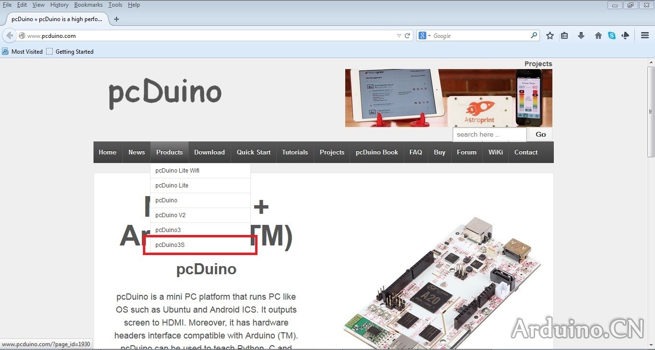
Task: Click the browser back arrow button
Action: click(9, 35)
